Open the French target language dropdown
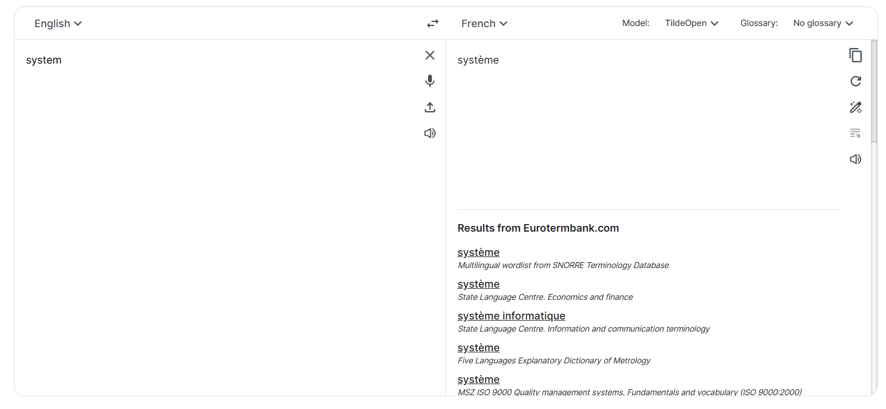 point(484,24)
